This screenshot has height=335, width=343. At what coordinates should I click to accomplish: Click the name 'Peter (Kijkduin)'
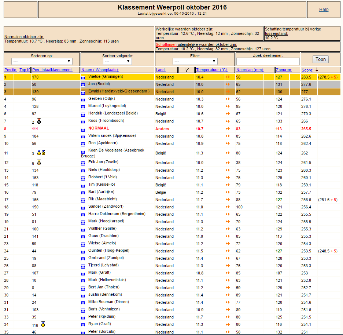(102, 316)
